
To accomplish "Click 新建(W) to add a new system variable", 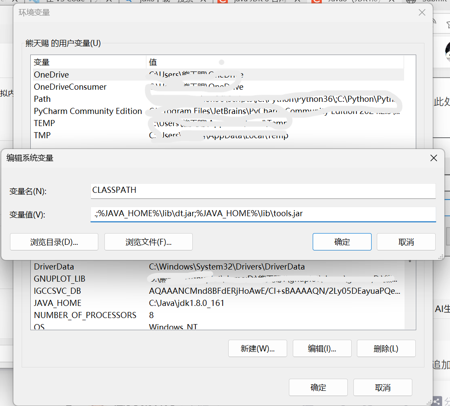I will pos(257,348).
